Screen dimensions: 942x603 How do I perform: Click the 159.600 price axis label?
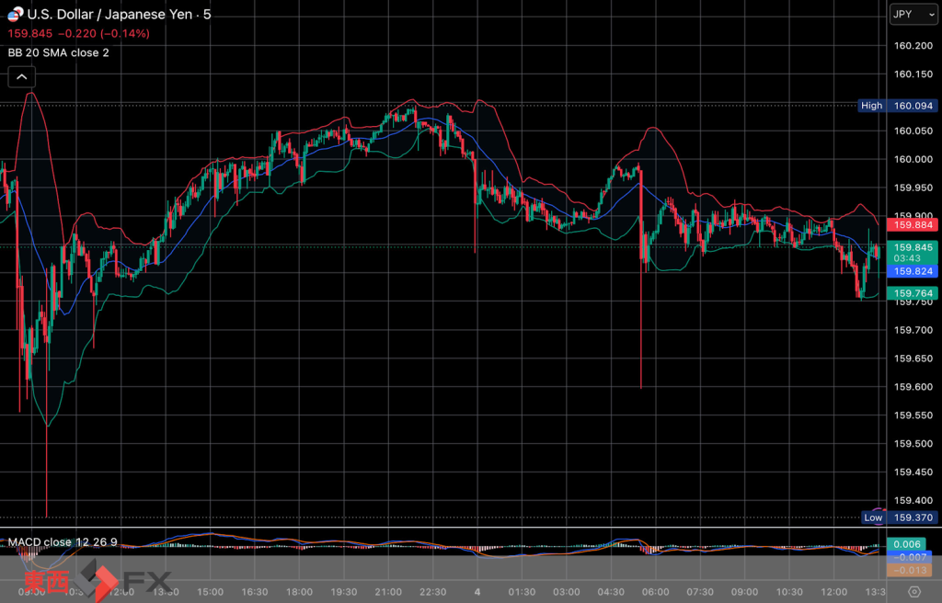pos(913,387)
